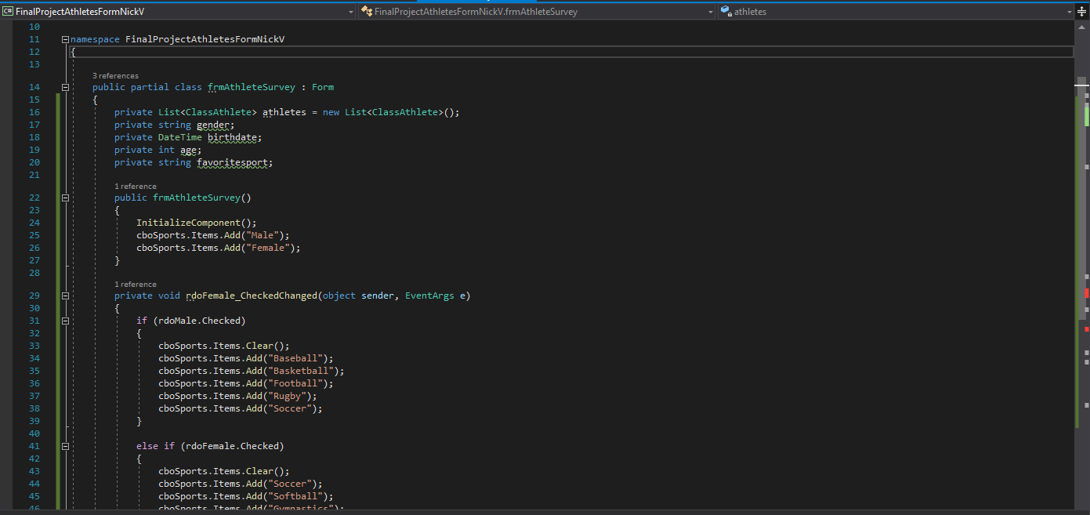This screenshot has height=515, width=1090.
Task: Click the private field icon beside athletes
Action: 726,12
